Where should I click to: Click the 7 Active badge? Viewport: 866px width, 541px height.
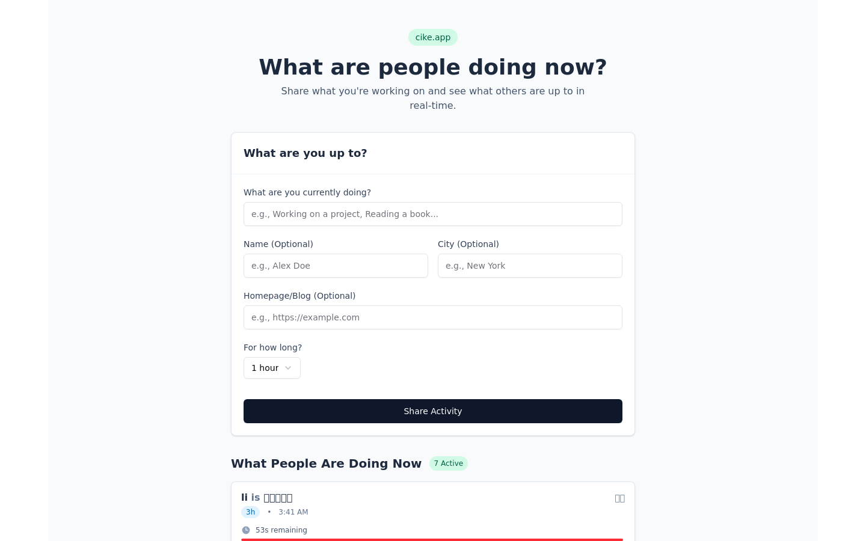[449, 463]
